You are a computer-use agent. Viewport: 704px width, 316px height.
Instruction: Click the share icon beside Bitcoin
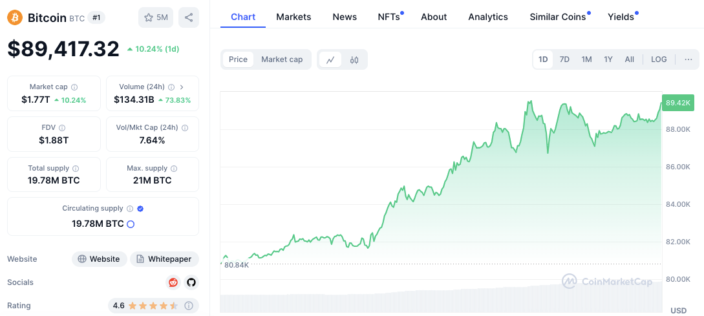(x=189, y=17)
